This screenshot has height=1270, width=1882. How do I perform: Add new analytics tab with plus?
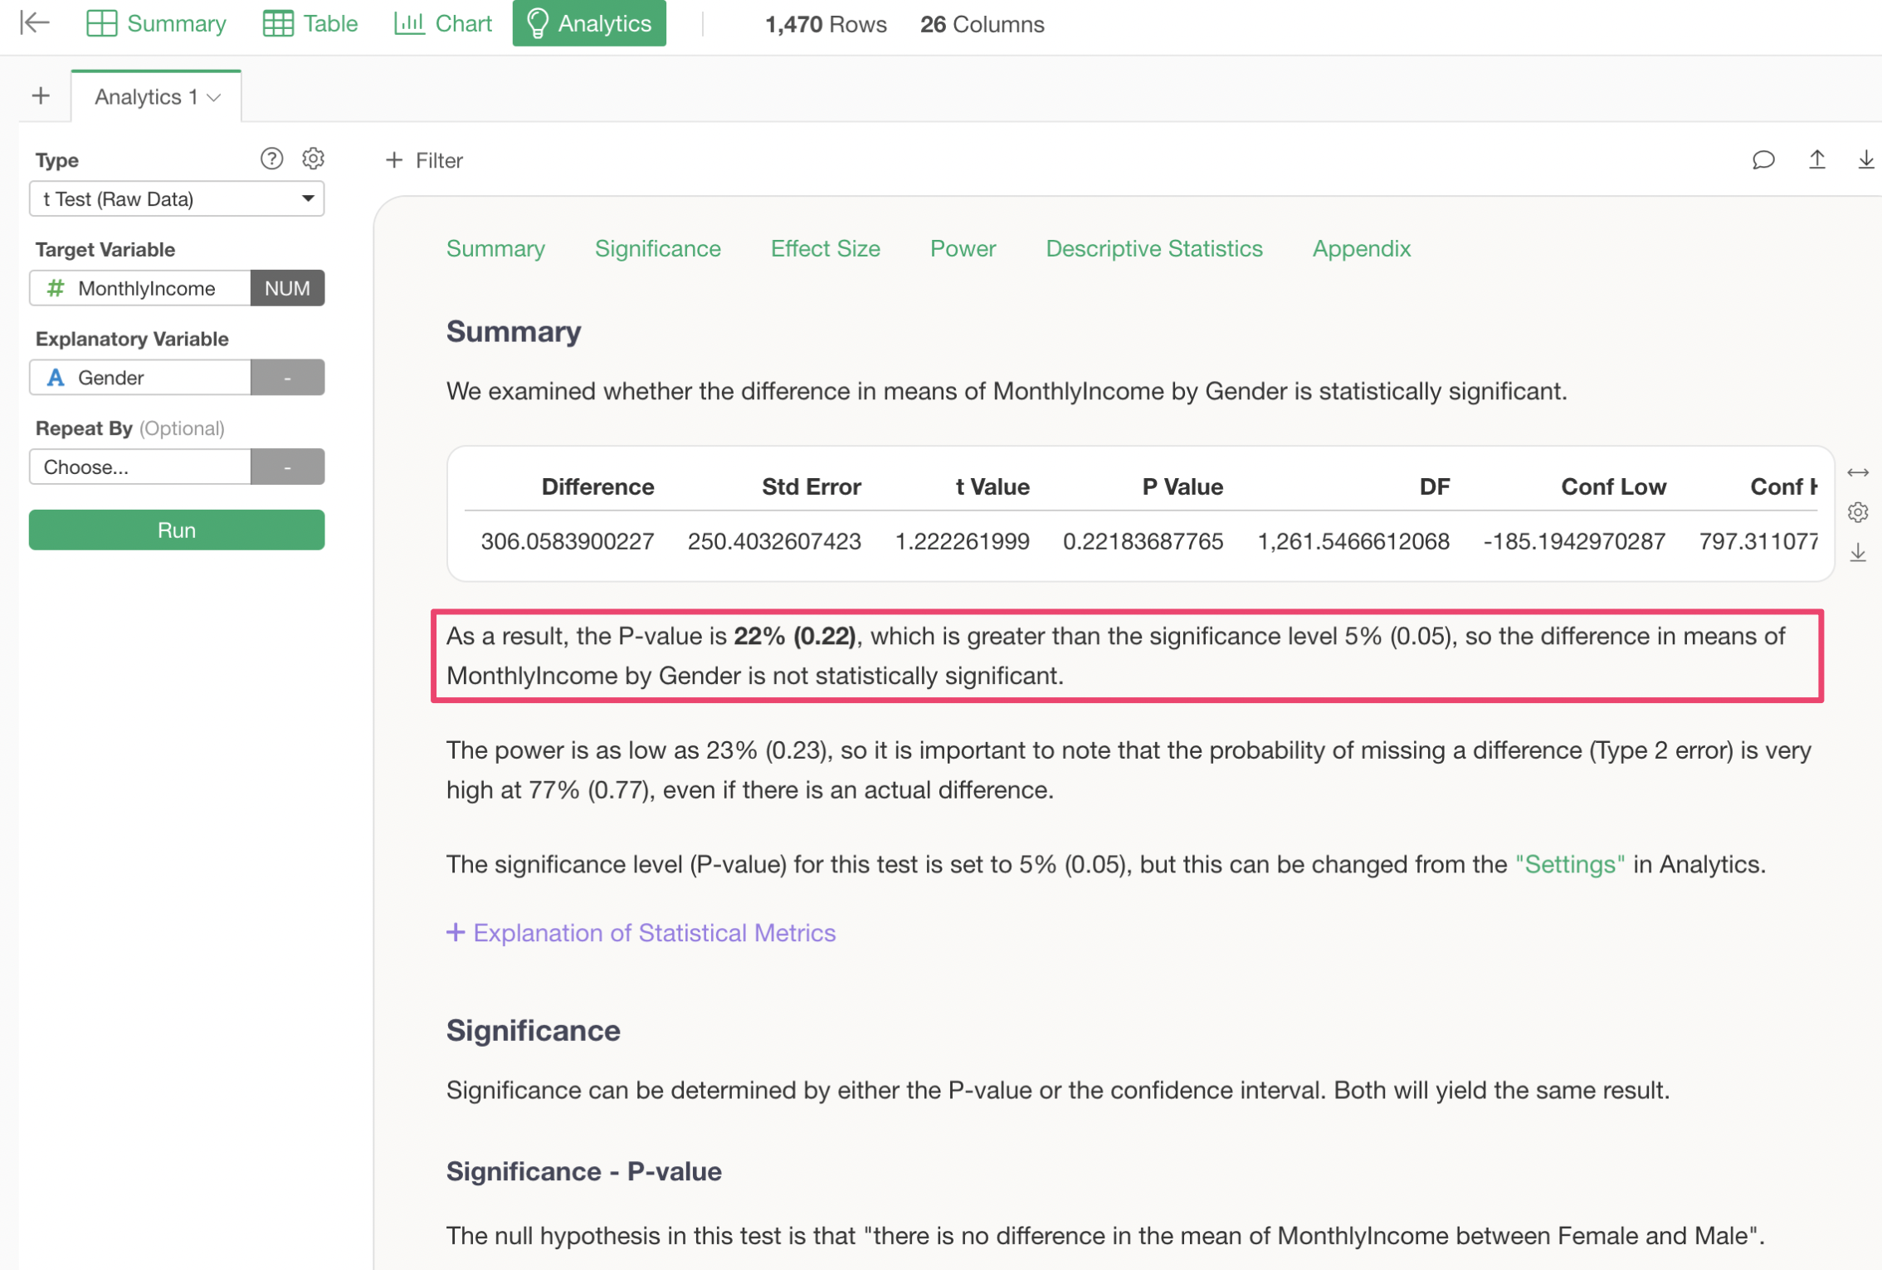[x=41, y=96]
